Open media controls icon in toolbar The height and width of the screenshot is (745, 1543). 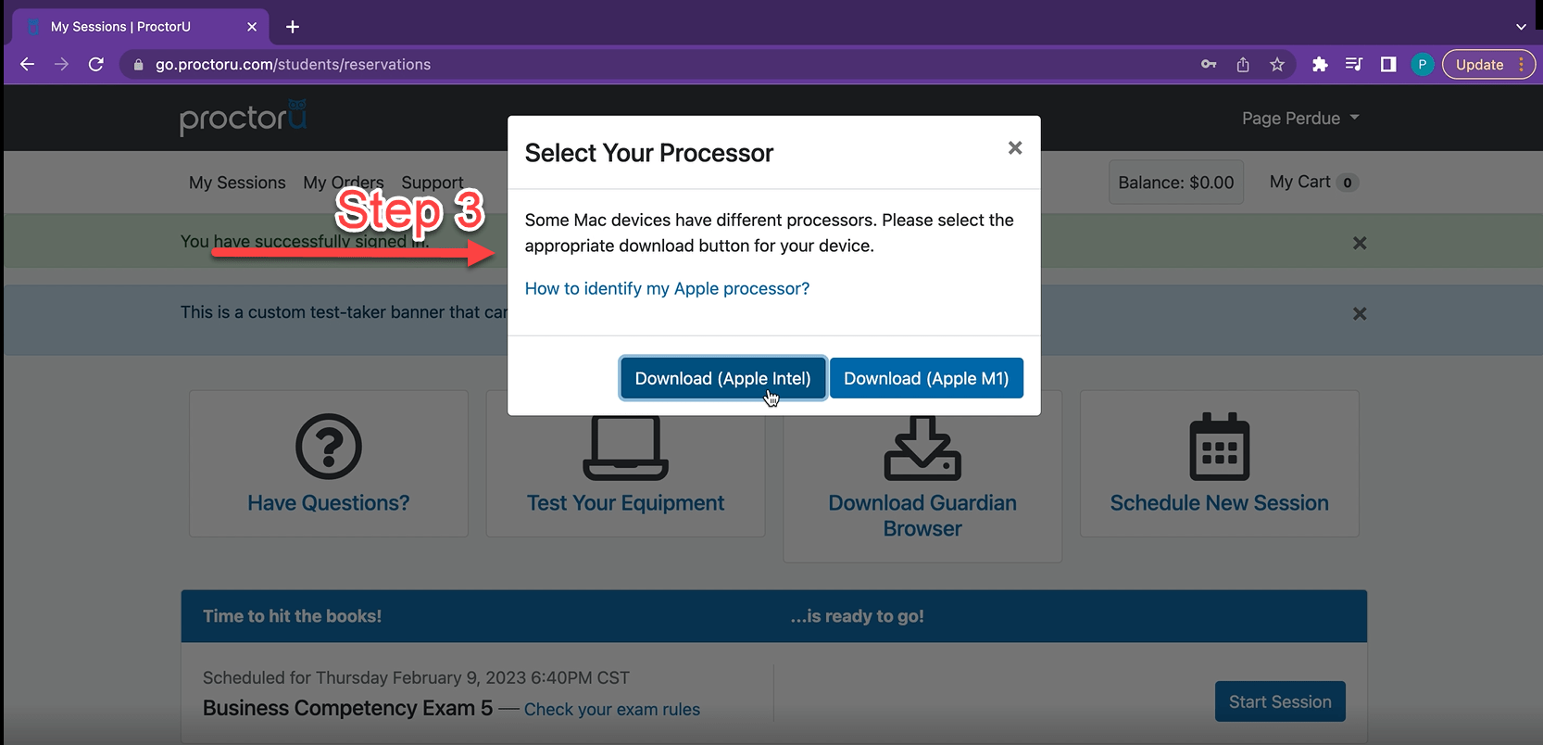pos(1354,65)
